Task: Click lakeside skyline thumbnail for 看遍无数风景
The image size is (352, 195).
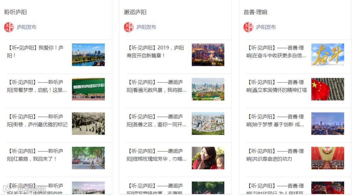Action: (208, 89)
